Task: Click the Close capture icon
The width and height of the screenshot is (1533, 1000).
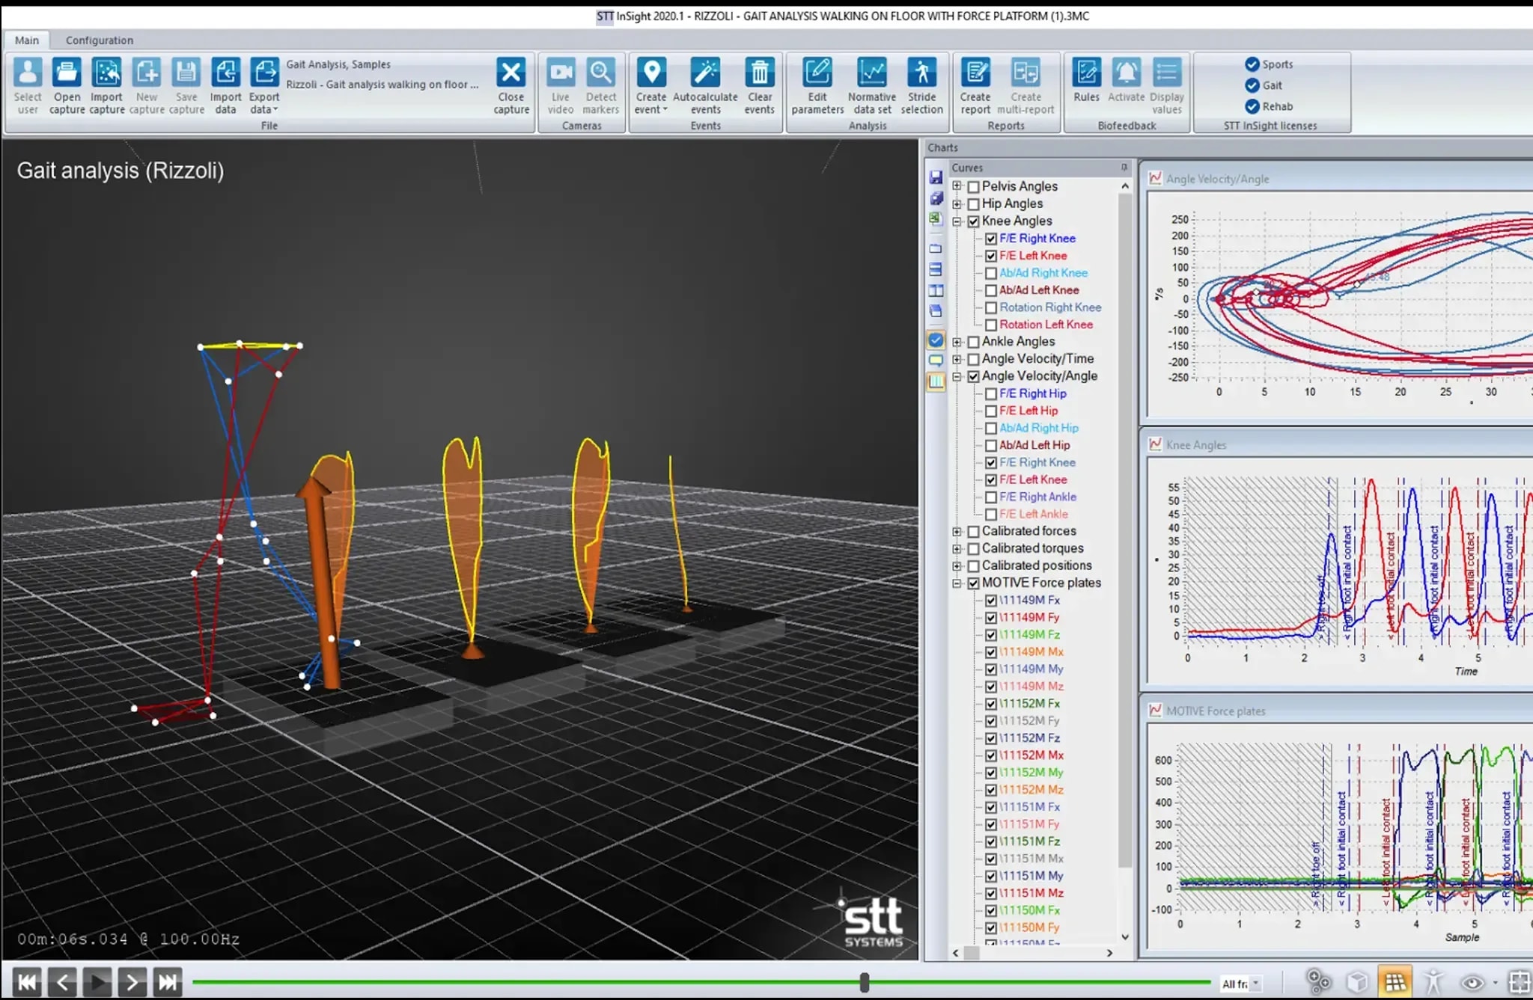Action: point(511,73)
